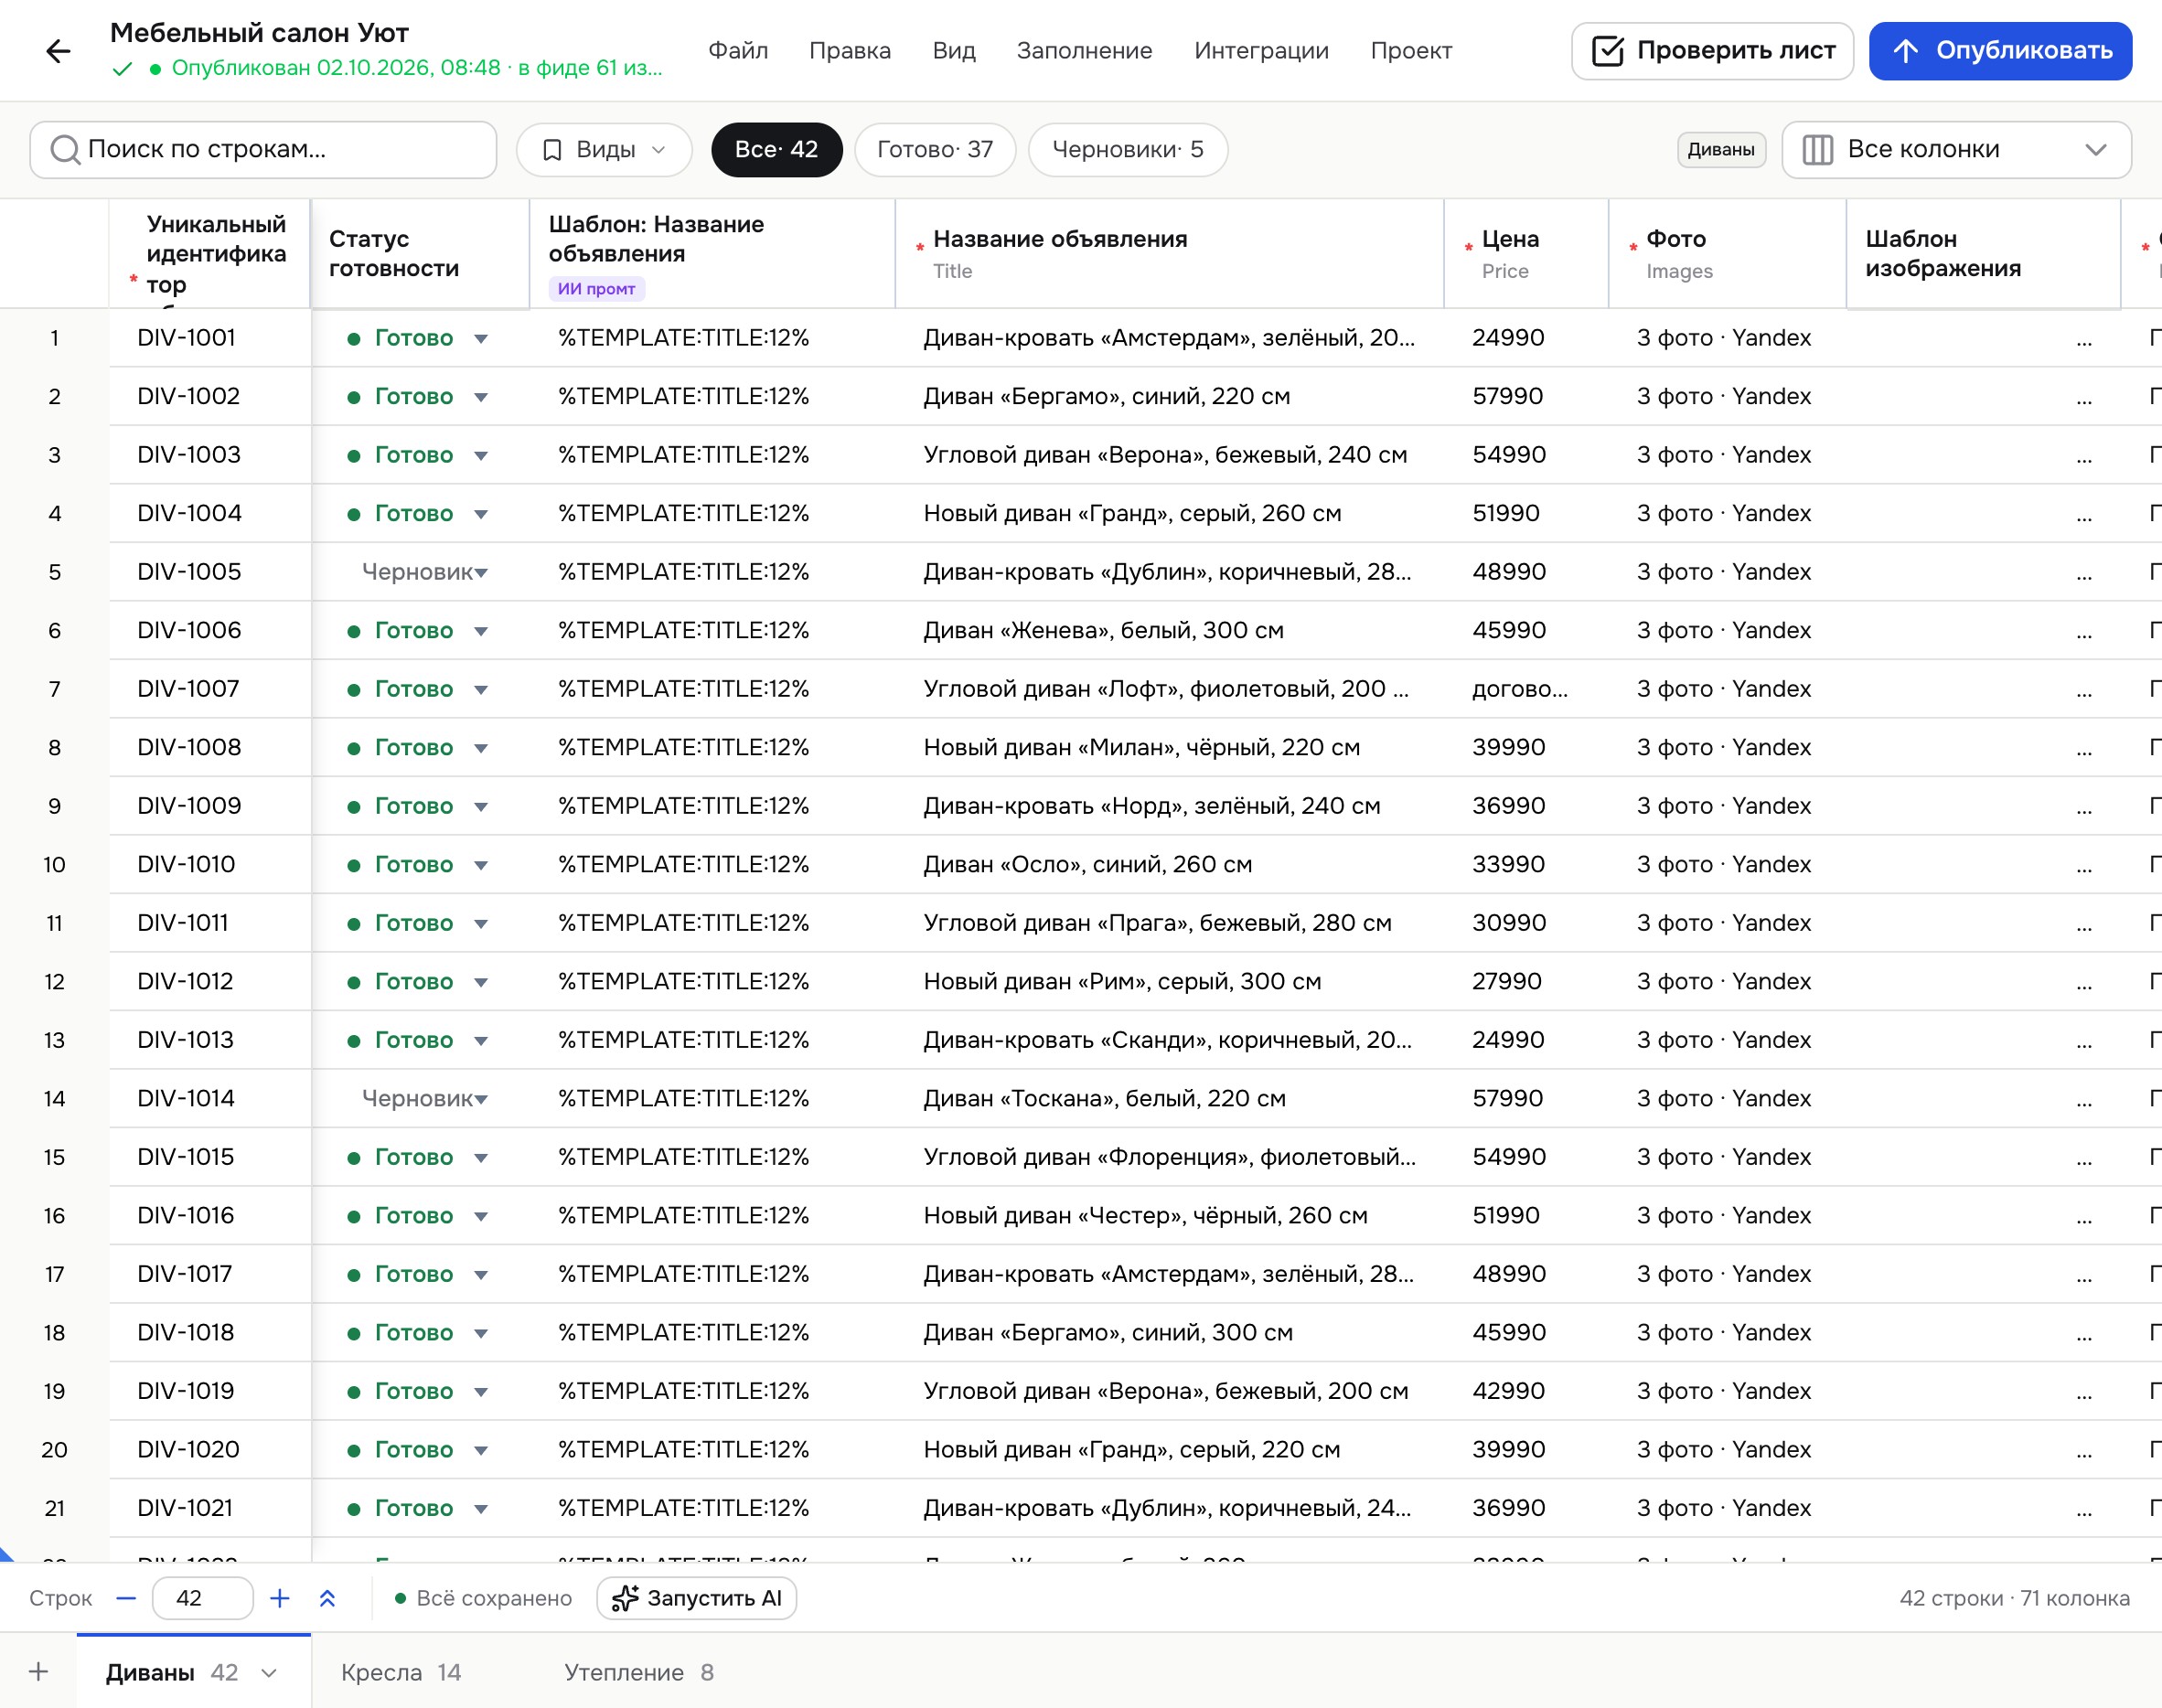2162x1708 pixels.
Task: Click the green published checkmark icon
Action: tap(122, 69)
